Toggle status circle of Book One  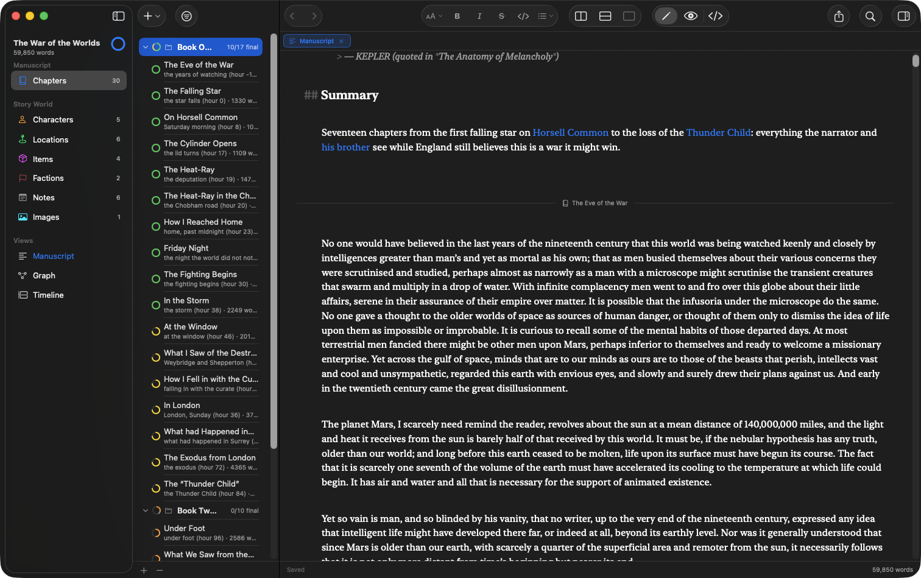[x=157, y=47]
